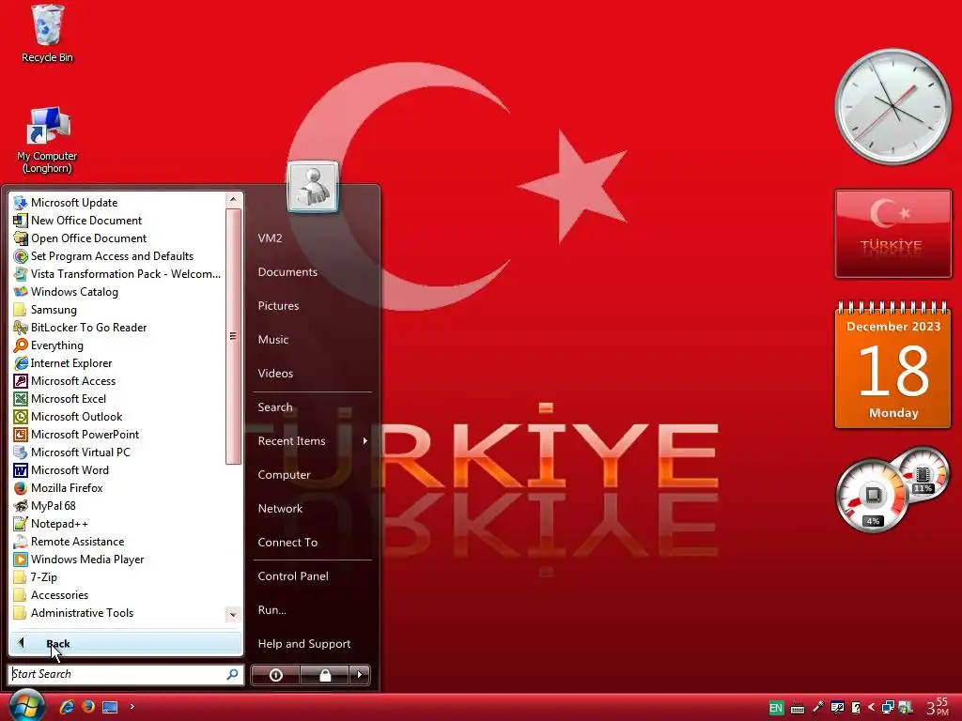Click Run... in Start menu
This screenshot has height=721, width=962.
coord(272,609)
